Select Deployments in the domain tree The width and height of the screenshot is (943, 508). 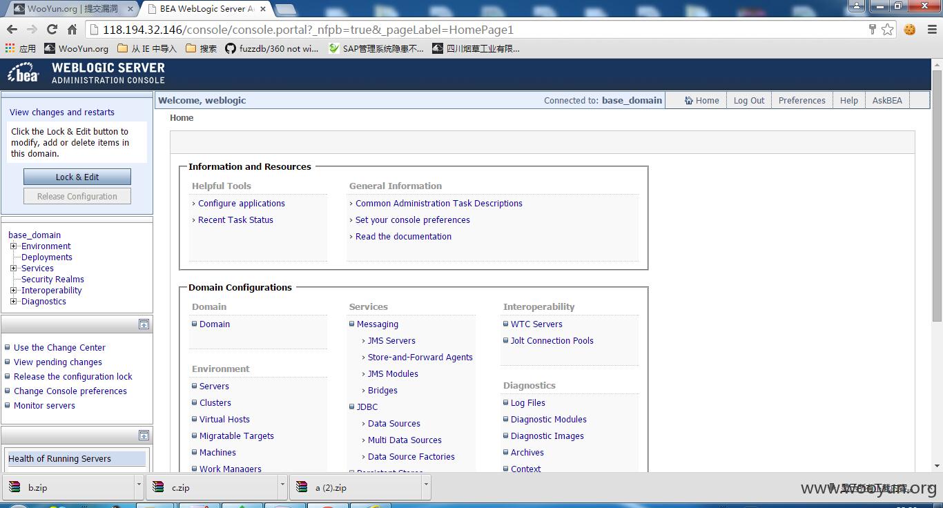tap(47, 257)
